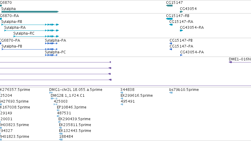Click the CG15147 gene arrow glyph
The height and width of the screenshot is (141, 251).
tap(169, 6)
